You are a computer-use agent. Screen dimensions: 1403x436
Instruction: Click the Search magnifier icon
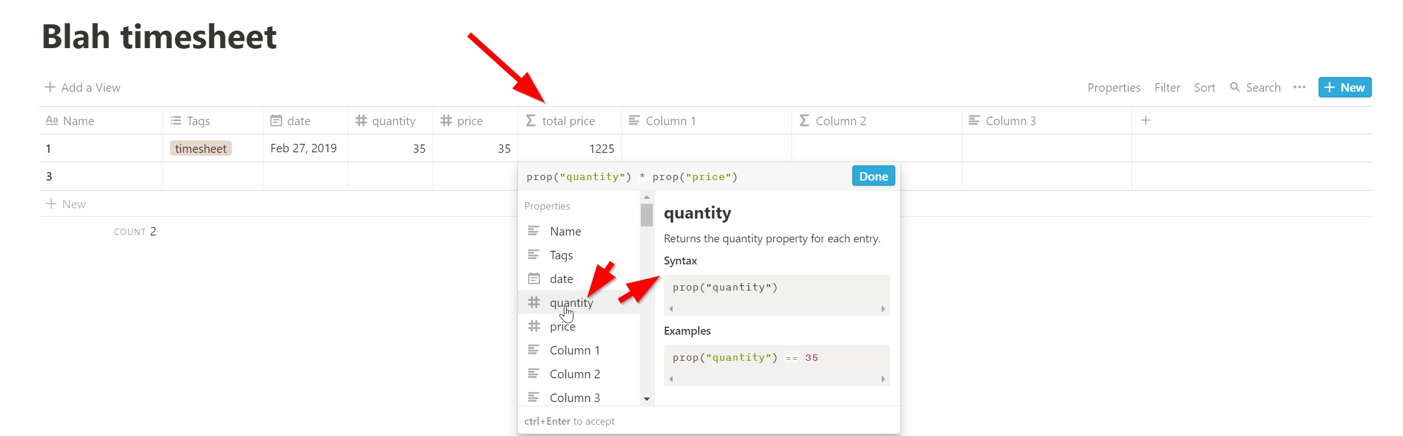(x=1234, y=87)
